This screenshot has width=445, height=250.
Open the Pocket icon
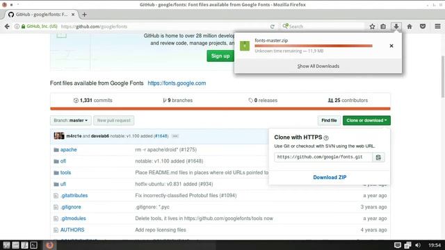[423, 26]
